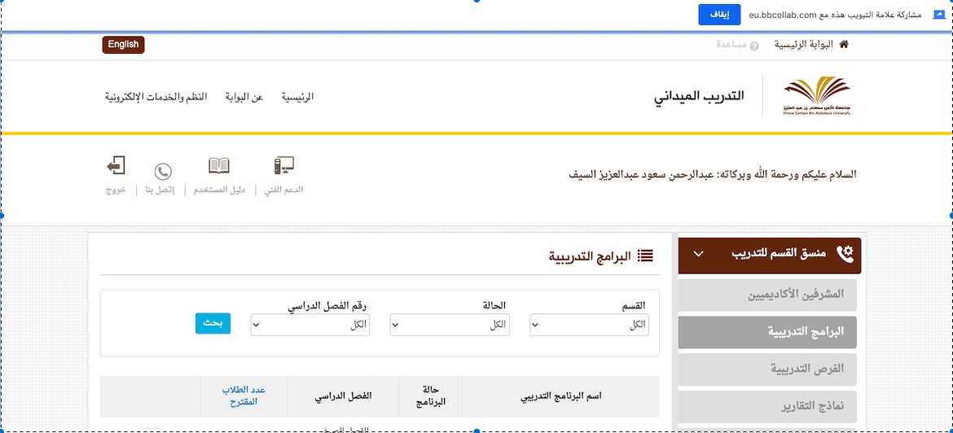Click the Prince Sattam University logo
Image resolution: width=953 pixels, height=433 pixels.
(x=816, y=97)
